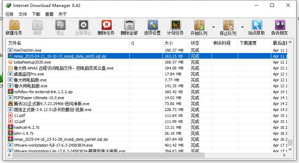The image size is (299, 163).
Task: Expand the 停止队列 dropdown arrow
Action: point(242,27)
